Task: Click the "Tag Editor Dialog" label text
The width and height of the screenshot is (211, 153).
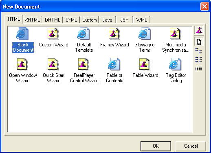Action: click(176, 78)
